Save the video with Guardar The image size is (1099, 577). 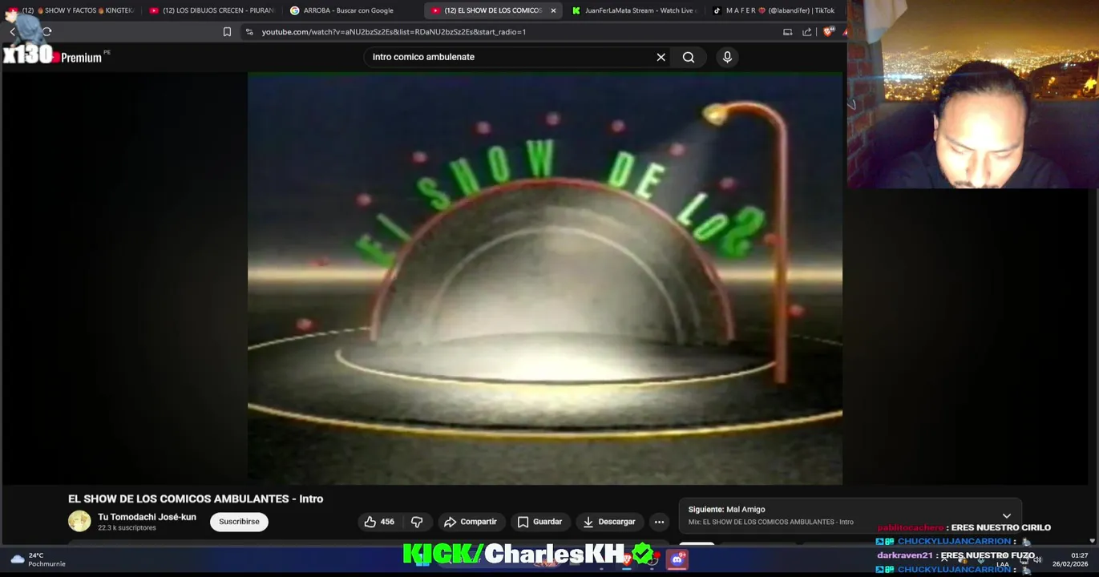539,522
